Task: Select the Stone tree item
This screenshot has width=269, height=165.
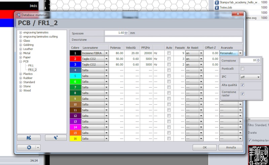Action: 27,86
